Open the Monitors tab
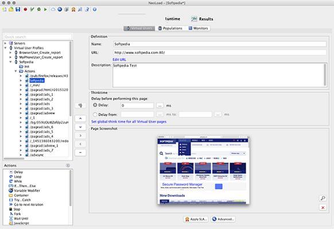 point(198,28)
